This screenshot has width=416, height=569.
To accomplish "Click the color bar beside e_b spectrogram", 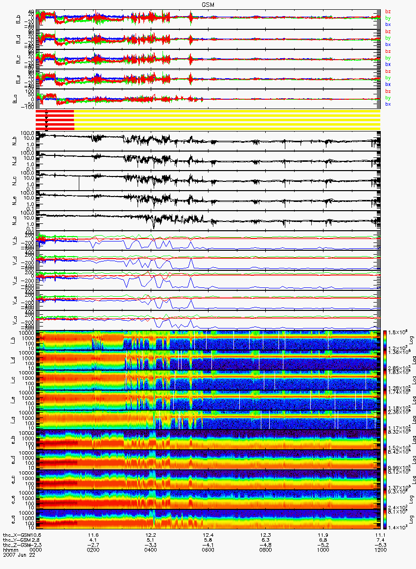I will [384, 440].
